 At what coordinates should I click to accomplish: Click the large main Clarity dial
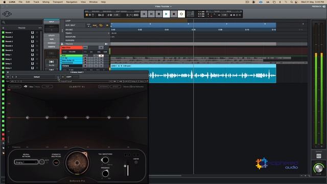77,163
